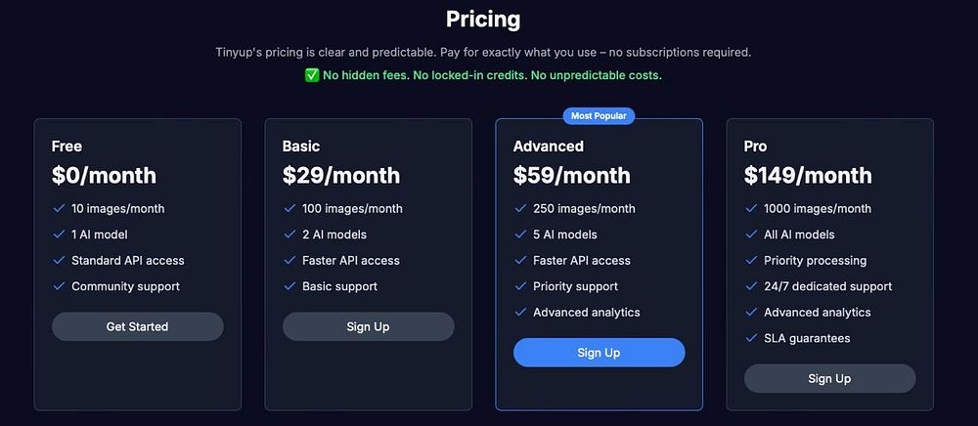Click Sign Up under the Basic plan

point(368,326)
